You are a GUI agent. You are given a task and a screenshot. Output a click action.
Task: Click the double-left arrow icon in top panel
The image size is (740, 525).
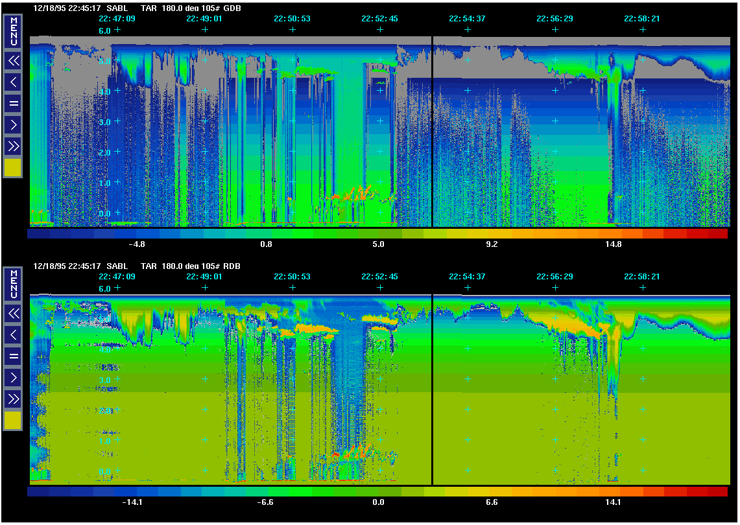pyautogui.click(x=13, y=61)
